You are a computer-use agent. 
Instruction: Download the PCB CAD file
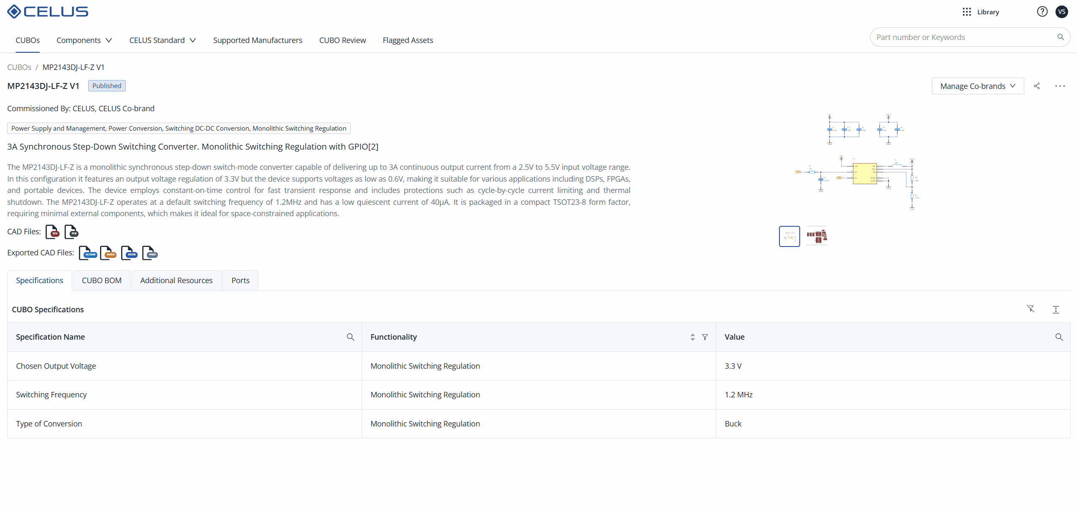click(71, 232)
